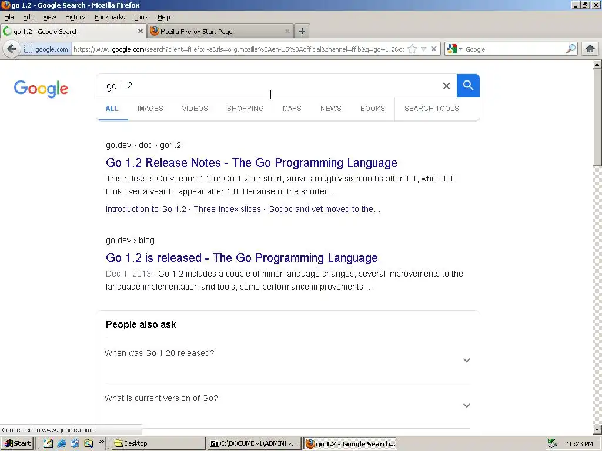Click the vertical scrollbar thumb
This screenshot has width=602, height=451.
[597, 117]
